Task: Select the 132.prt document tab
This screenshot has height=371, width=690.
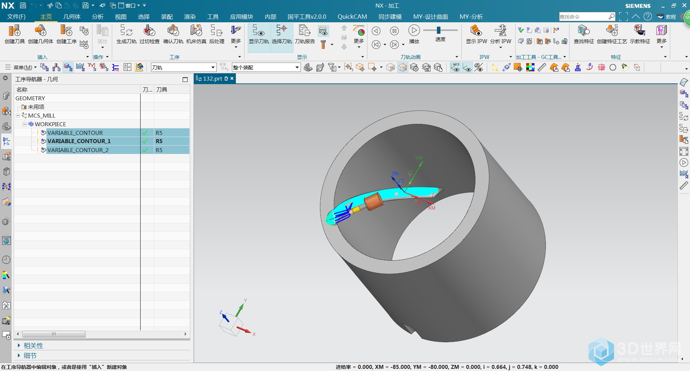Action: pyautogui.click(x=212, y=78)
